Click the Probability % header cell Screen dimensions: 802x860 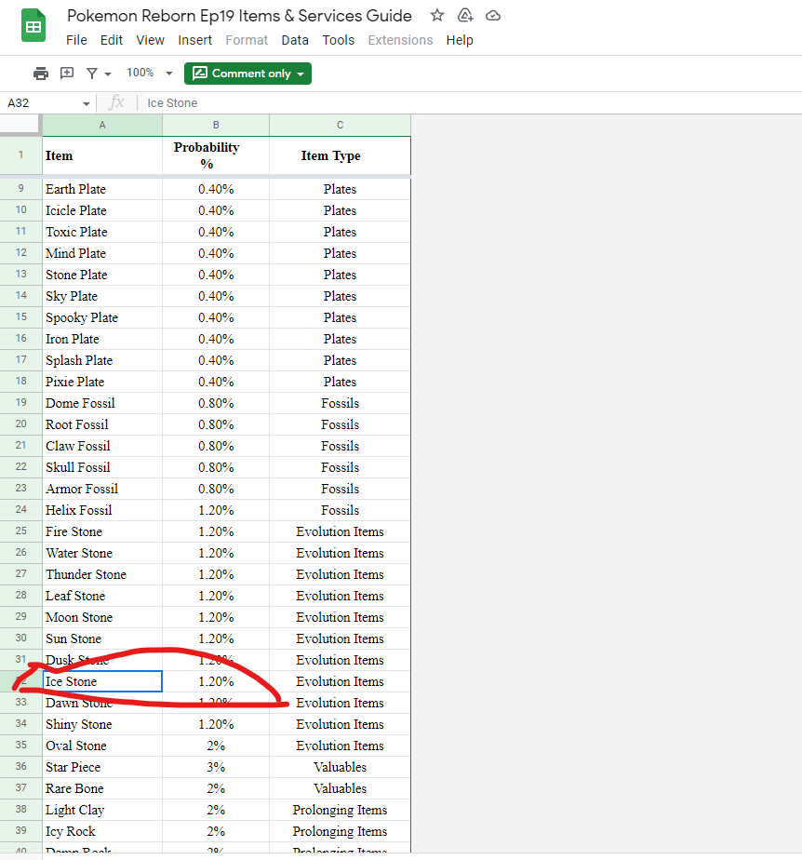pos(216,155)
